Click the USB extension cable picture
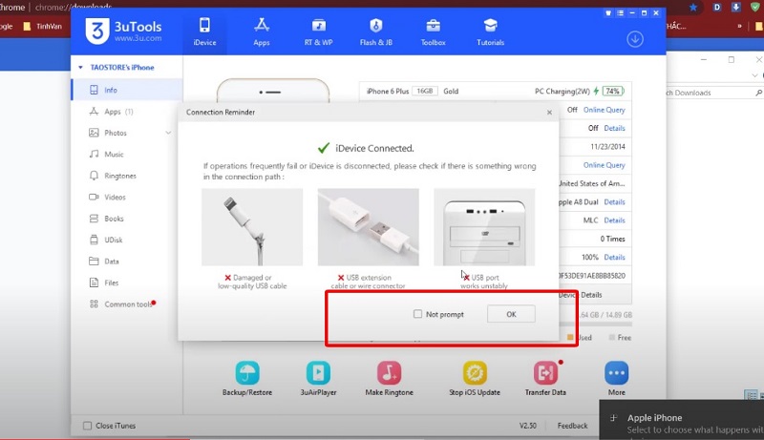 [x=368, y=227]
